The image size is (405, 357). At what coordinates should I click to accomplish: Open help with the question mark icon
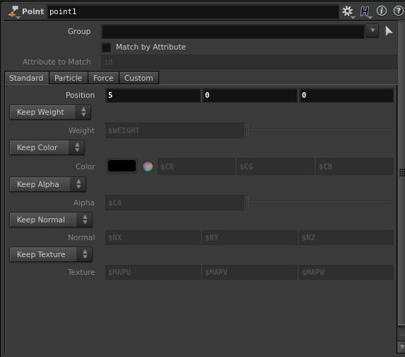[399, 11]
